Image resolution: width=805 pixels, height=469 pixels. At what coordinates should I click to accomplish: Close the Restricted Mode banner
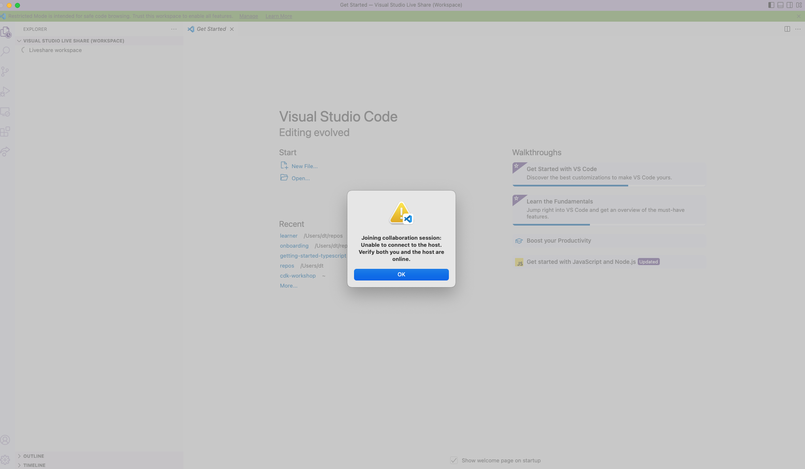click(799, 16)
